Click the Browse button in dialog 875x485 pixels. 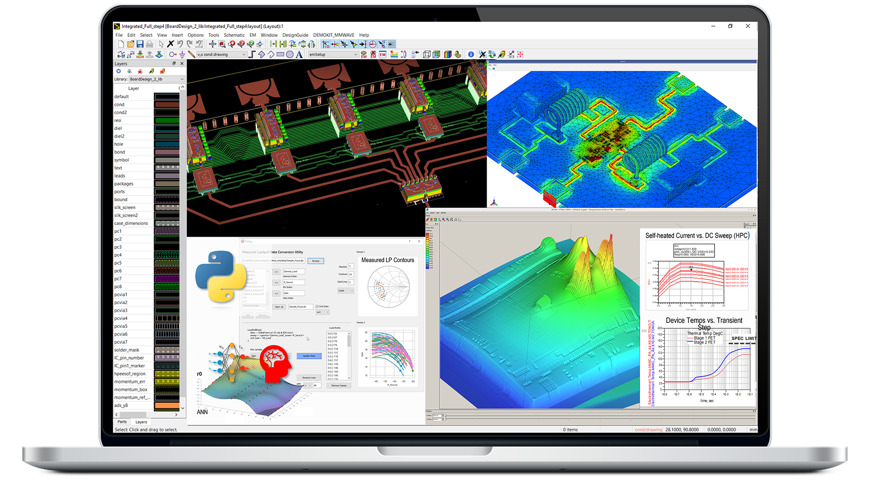(x=316, y=261)
